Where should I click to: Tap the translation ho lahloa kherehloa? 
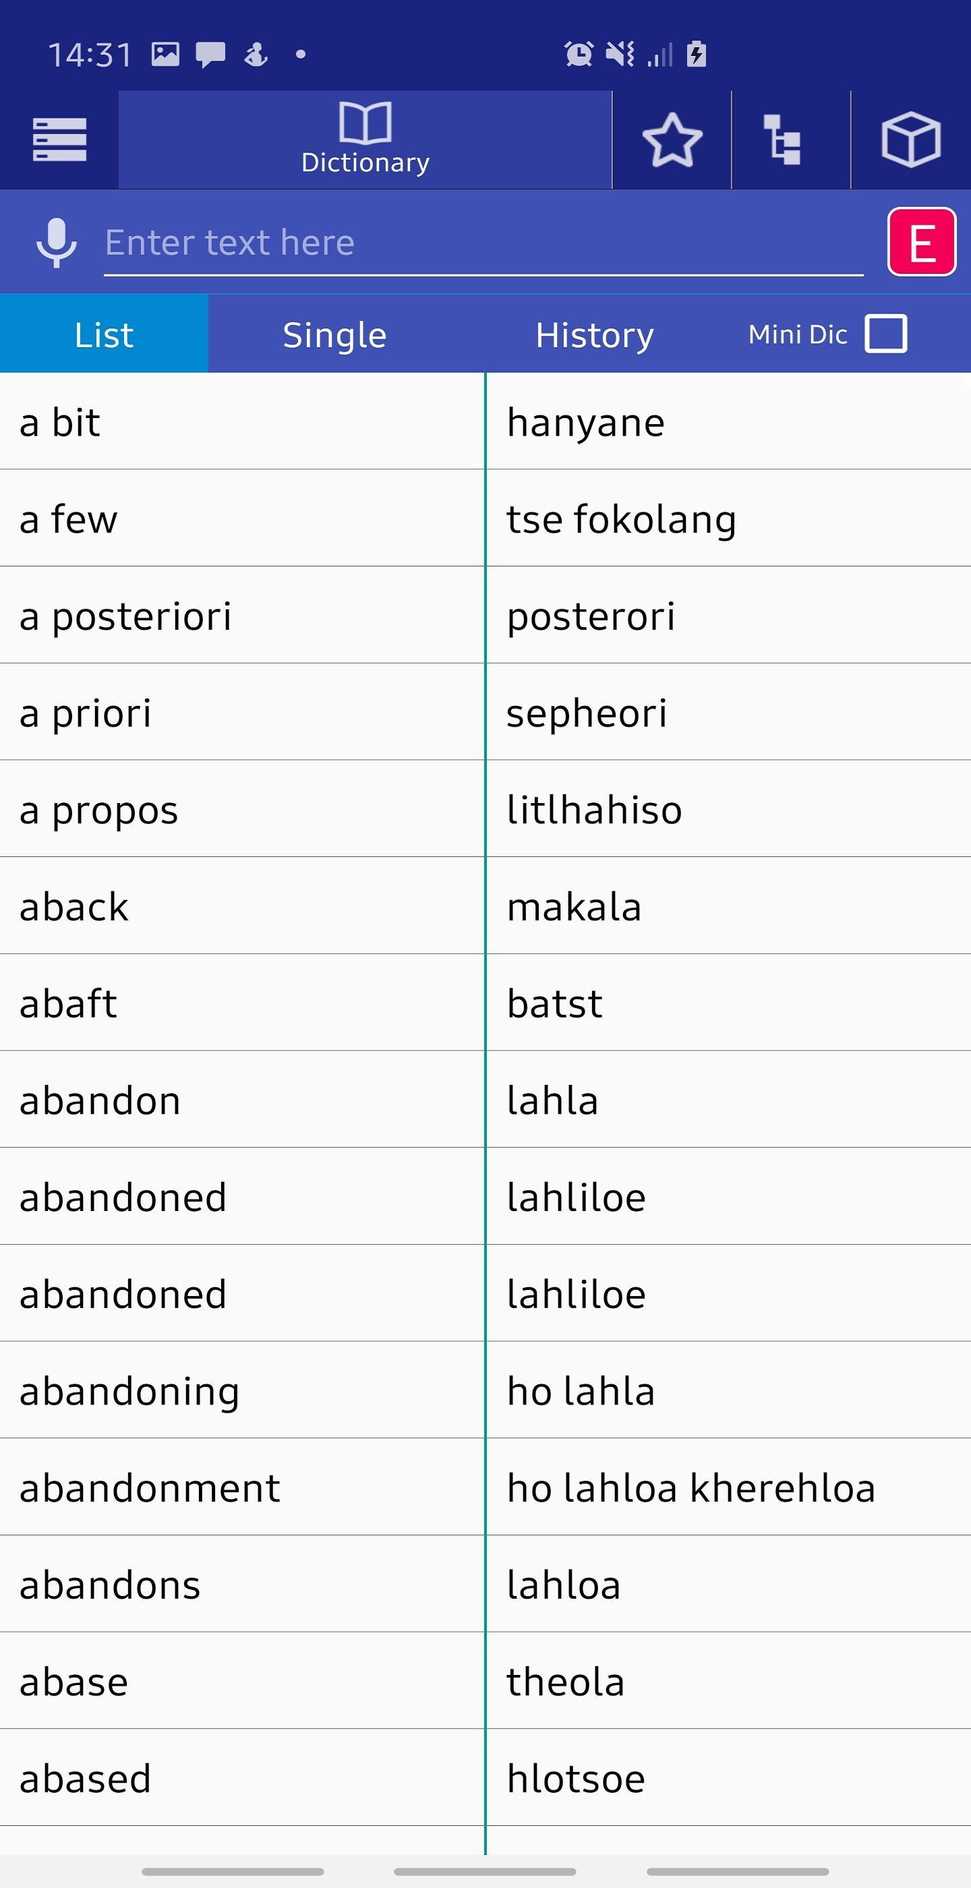pyautogui.click(x=691, y=1488)
